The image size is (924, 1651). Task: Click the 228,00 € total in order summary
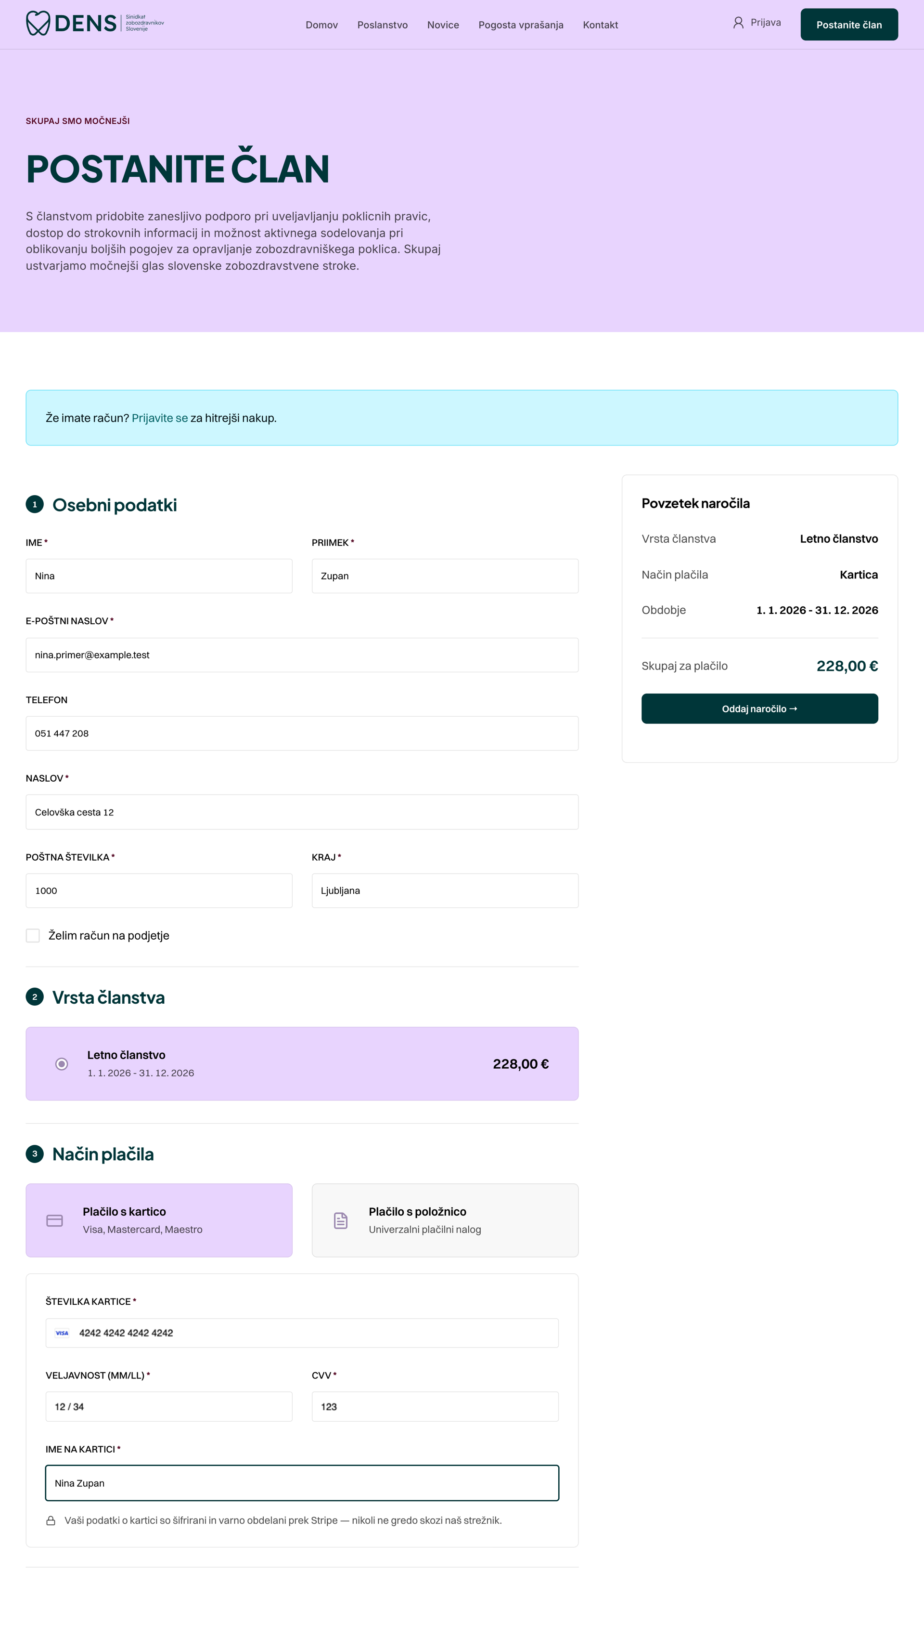click(847, 666)
